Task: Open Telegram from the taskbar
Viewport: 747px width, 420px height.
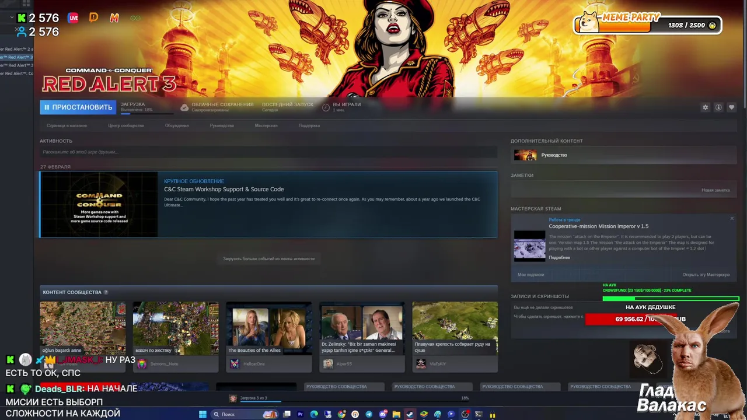Action: [x=369, y=414]
